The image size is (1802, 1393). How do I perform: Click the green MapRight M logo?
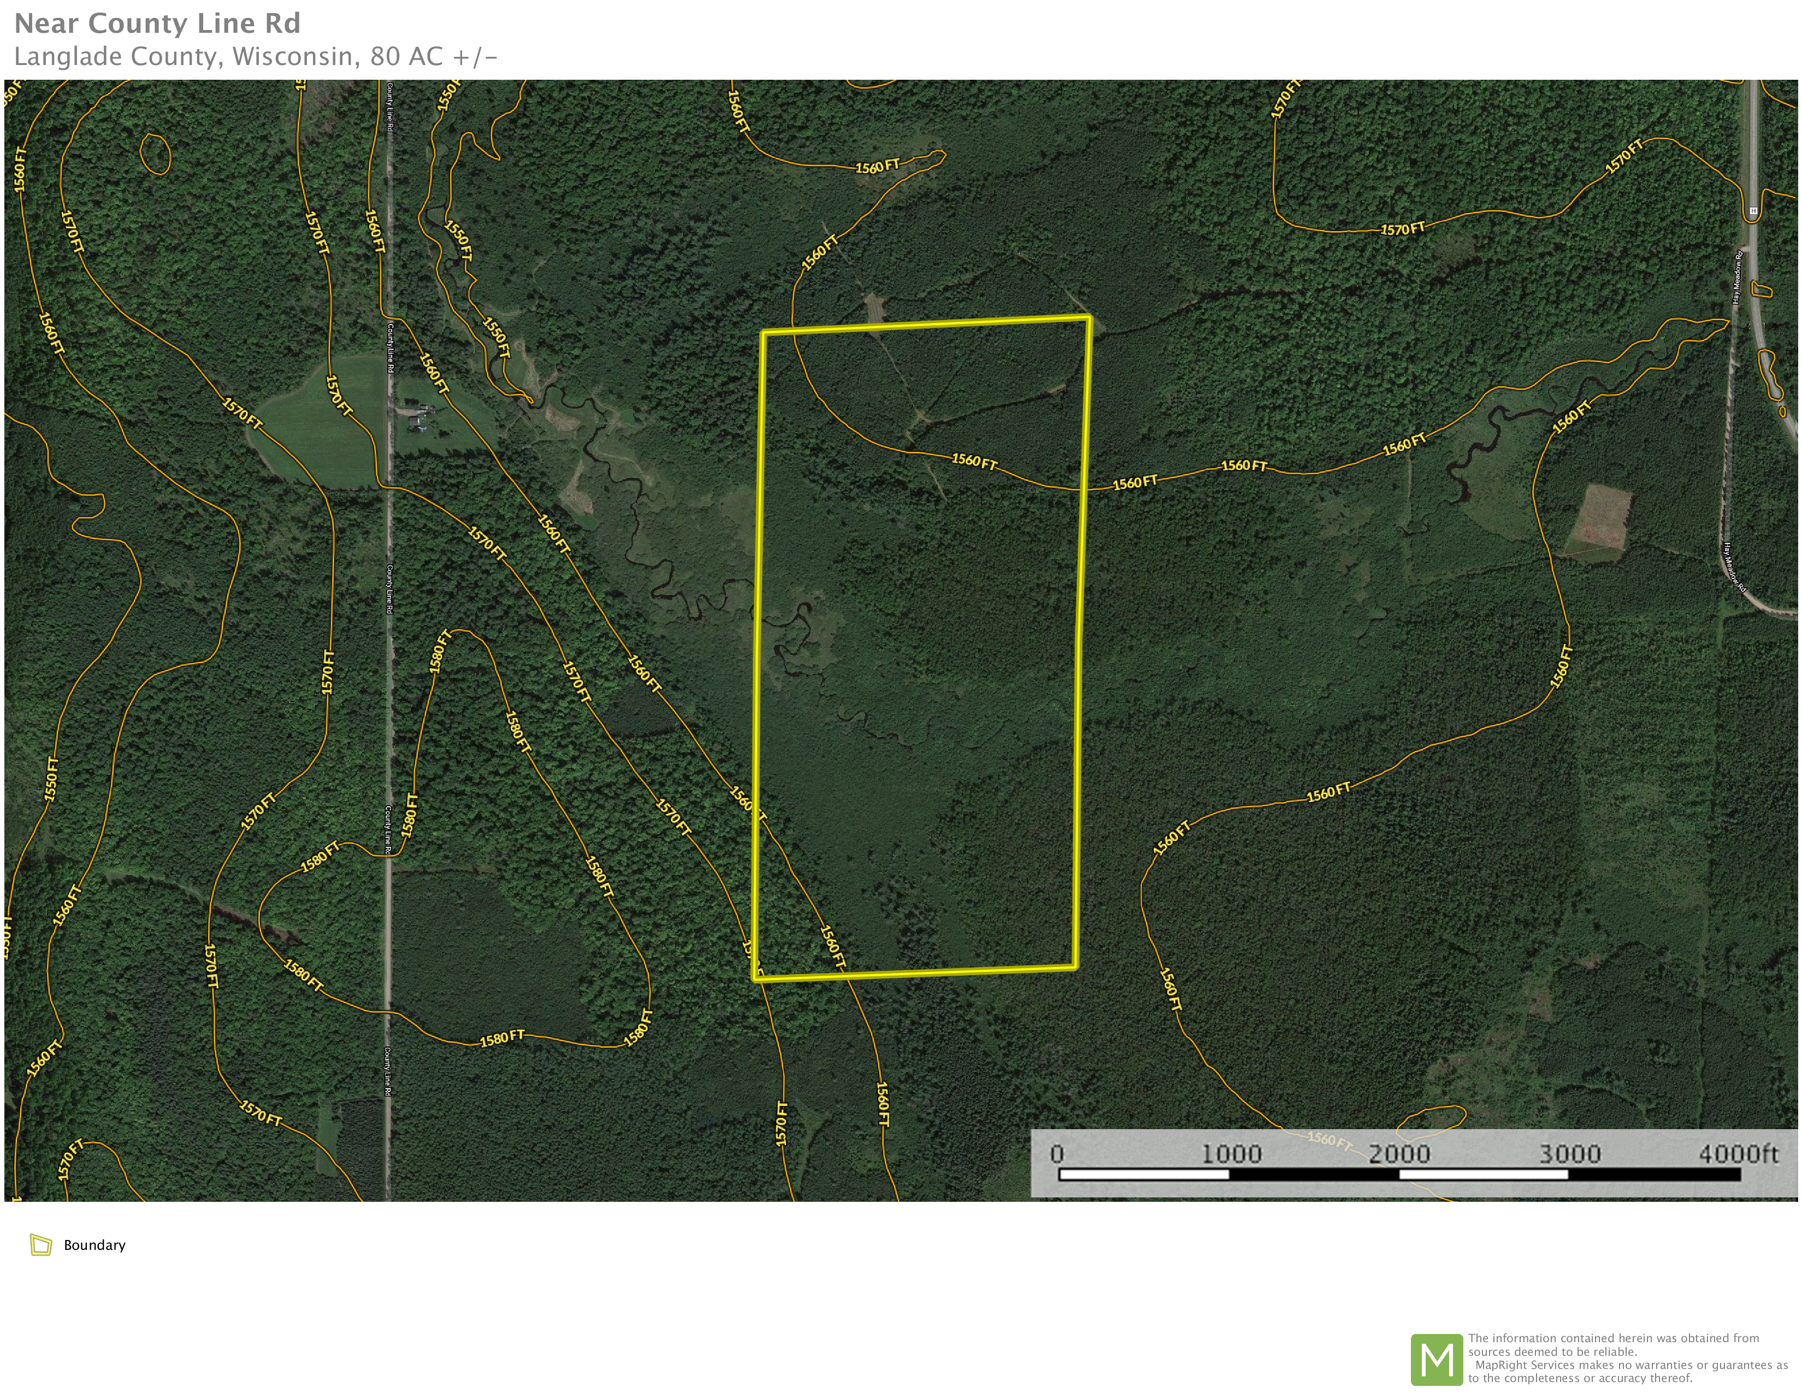(x=1437, y=1359)
